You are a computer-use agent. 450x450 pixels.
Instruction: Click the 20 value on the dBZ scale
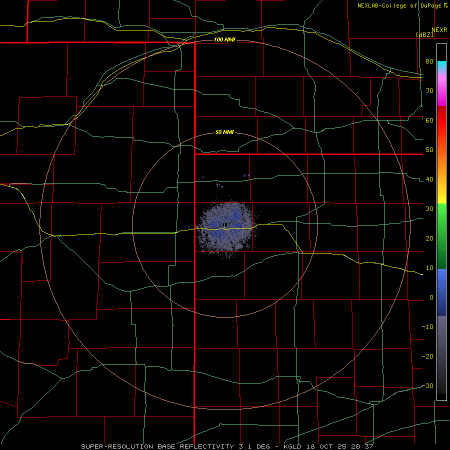click(429, 238)
